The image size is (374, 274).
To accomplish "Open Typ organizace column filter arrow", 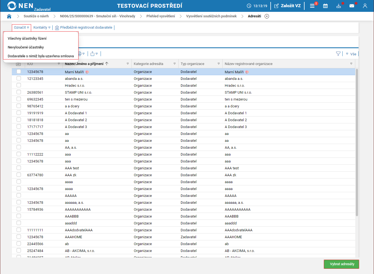I will 219,64.
